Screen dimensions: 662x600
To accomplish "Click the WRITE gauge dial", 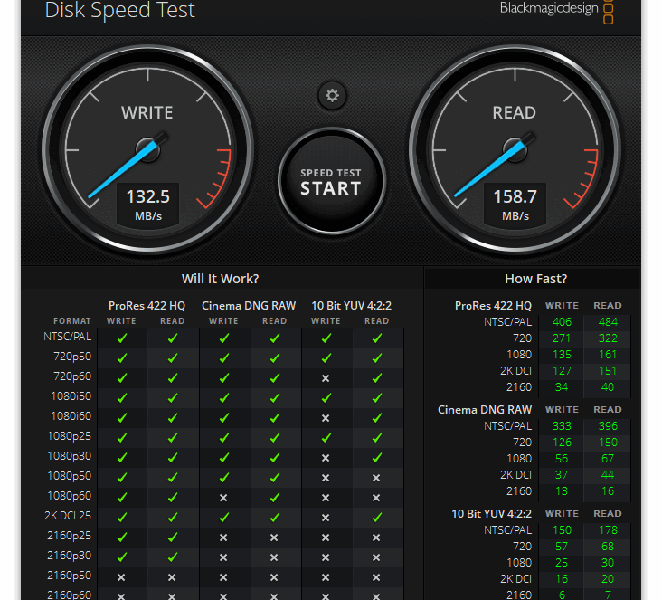I will pos(147,149).
